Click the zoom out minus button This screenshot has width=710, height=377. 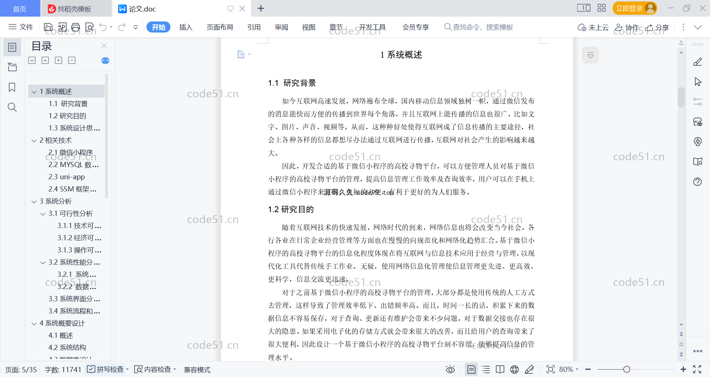(588, 369)
